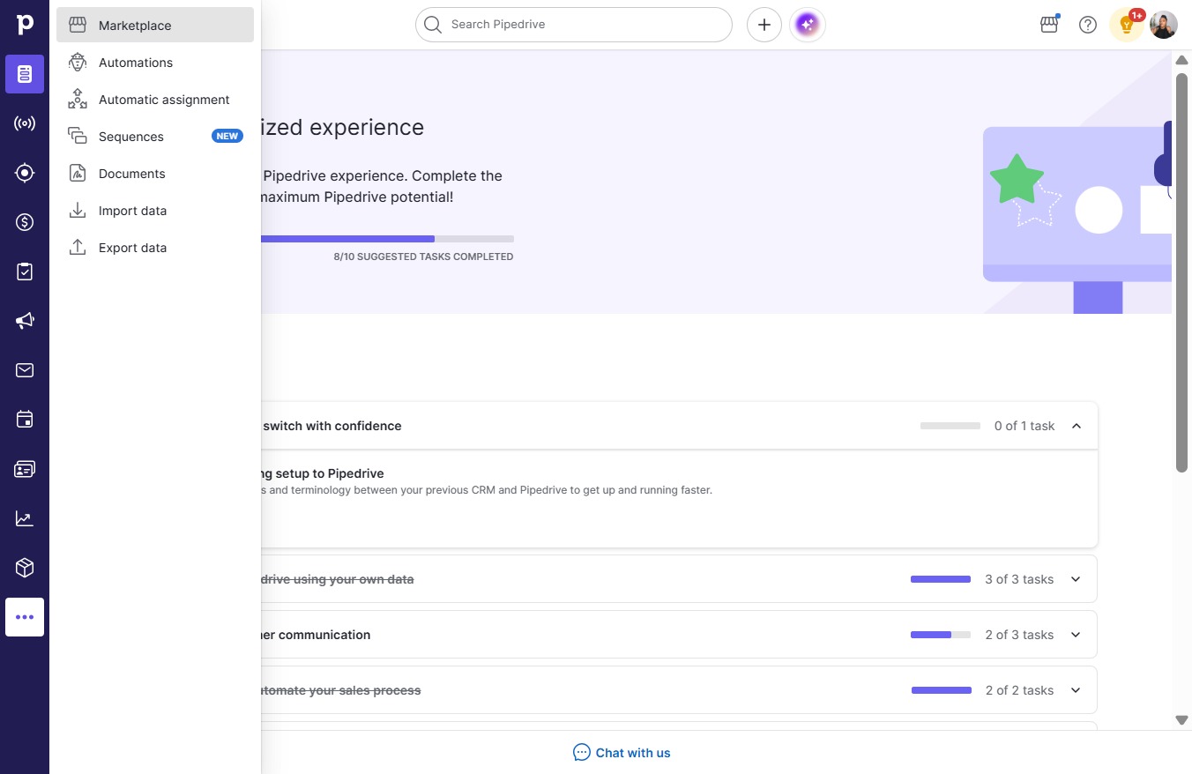Viewport: 1192px width, 774px height.
Task: Click the 0 of 1 task progress bar
Action: click(950, 426)
